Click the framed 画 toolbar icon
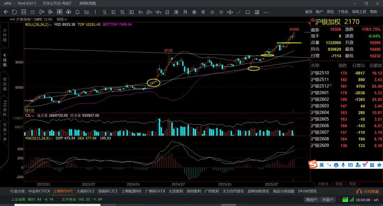The height and width of the screenshot is (206, 383). [59, 12]
